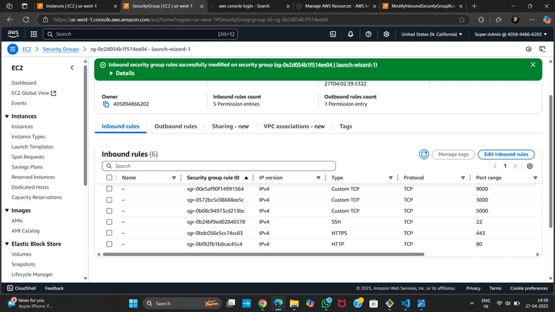Check the HTTPS rule checkbox
This screenshot has width=555, height=312.
tap(109, 233)
